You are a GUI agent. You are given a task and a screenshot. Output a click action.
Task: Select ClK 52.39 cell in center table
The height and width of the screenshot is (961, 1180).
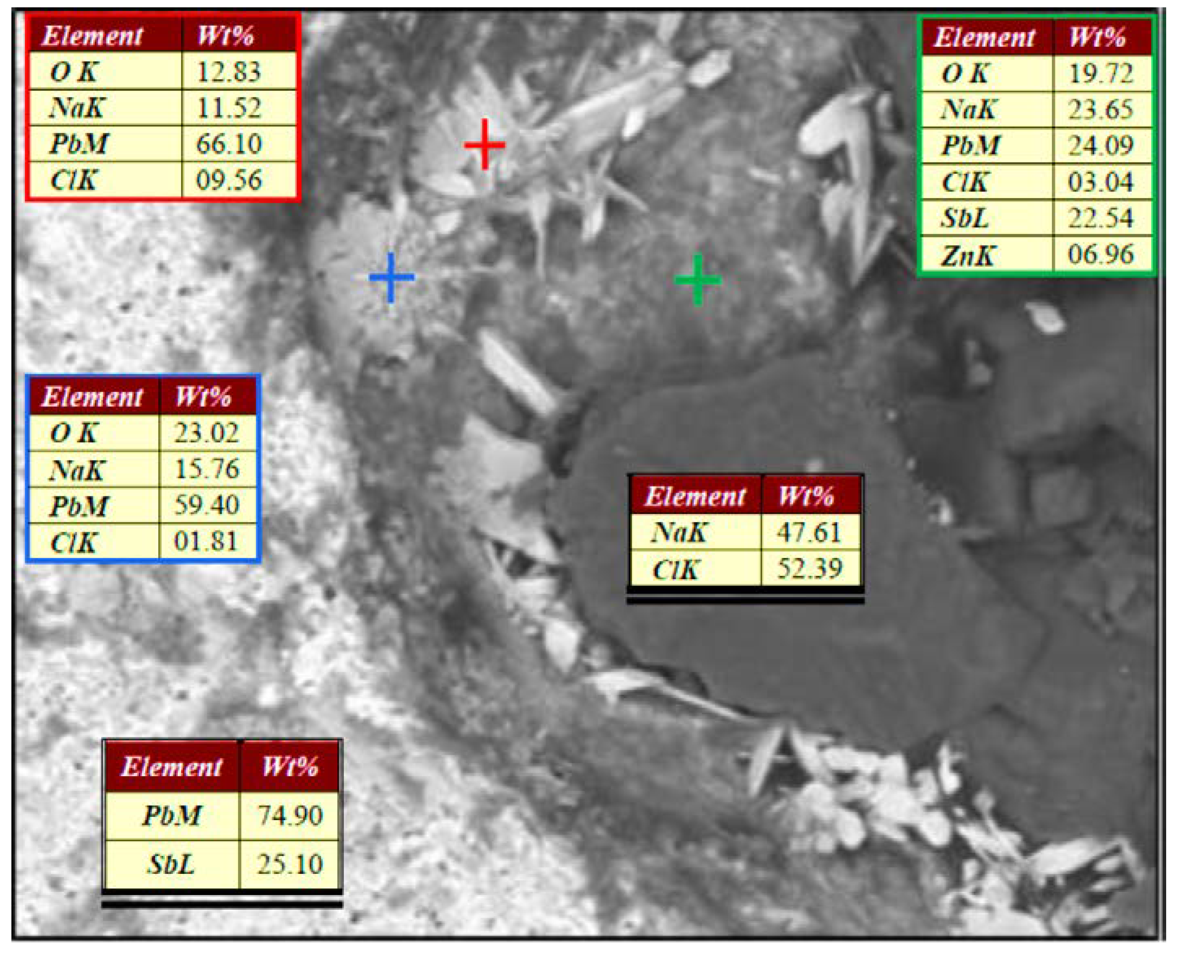(x=809, y=568)
